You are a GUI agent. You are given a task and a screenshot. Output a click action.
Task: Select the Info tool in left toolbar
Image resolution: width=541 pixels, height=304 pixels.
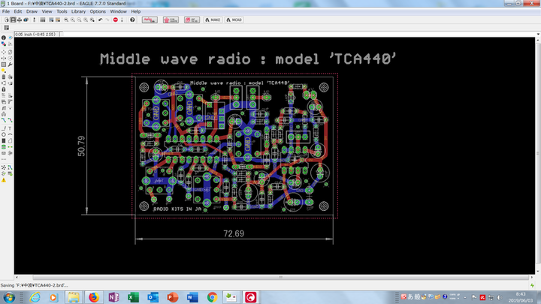click(4, 38)
